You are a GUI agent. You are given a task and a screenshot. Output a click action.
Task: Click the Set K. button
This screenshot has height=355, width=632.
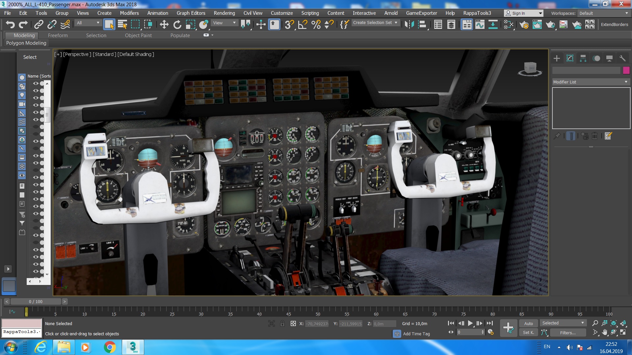[x=528, y=333]
